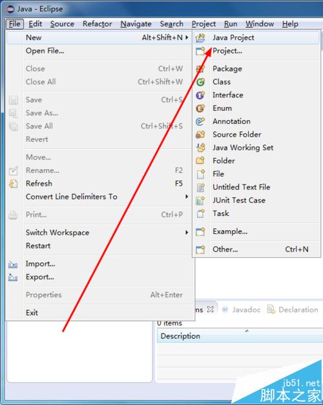Select Java Project in New submenu
Screen dimensions: 323x405
(x=256, y=37)
